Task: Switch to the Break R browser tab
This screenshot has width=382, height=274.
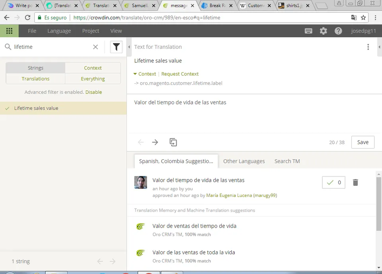Action: pos(217,5)
